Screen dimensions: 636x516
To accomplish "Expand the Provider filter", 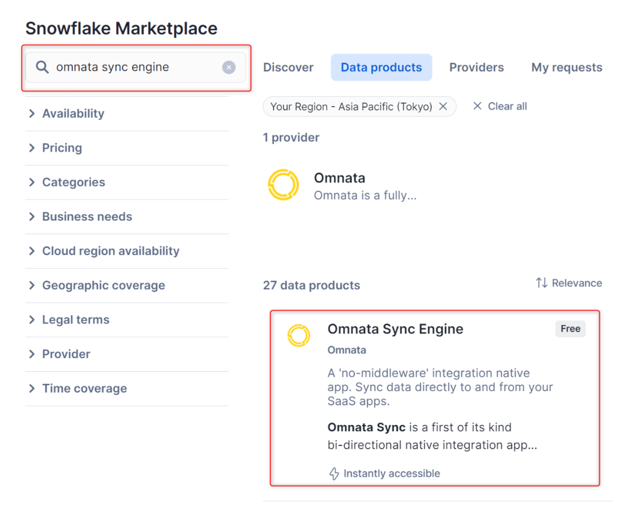I will point(127,354).
